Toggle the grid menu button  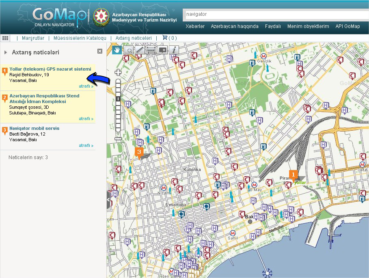(5, 38)
